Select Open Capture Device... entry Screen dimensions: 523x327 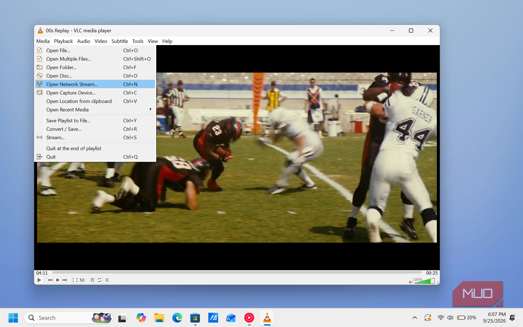click(95, 93)
